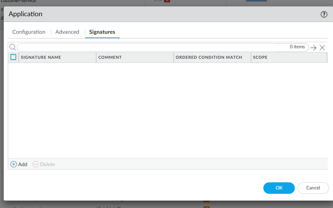The image size is (333, 208).
Task: Click the disabled Delete minus icon
Action: (x=35, y=164)
